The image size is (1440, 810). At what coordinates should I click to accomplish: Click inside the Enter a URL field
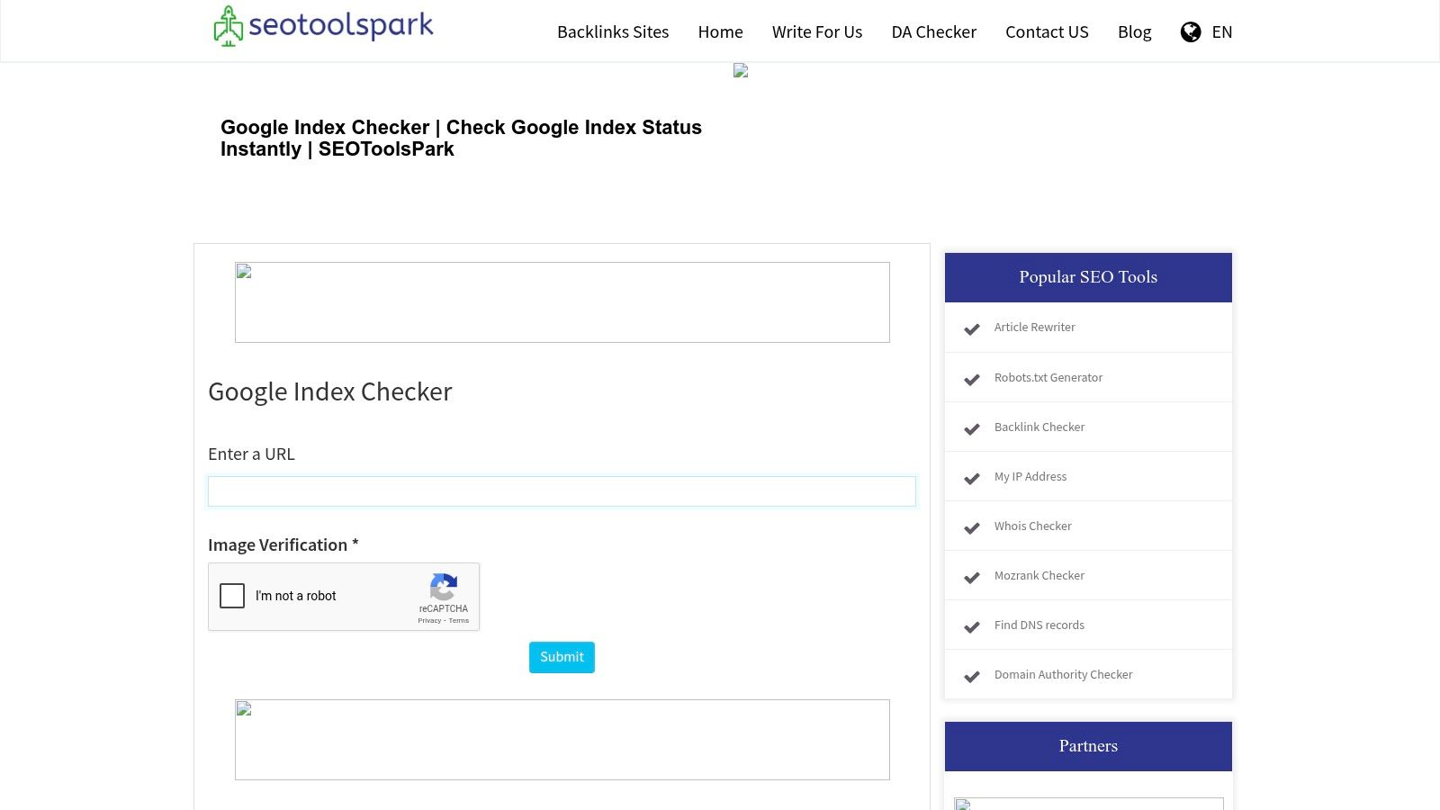(562, 491)
